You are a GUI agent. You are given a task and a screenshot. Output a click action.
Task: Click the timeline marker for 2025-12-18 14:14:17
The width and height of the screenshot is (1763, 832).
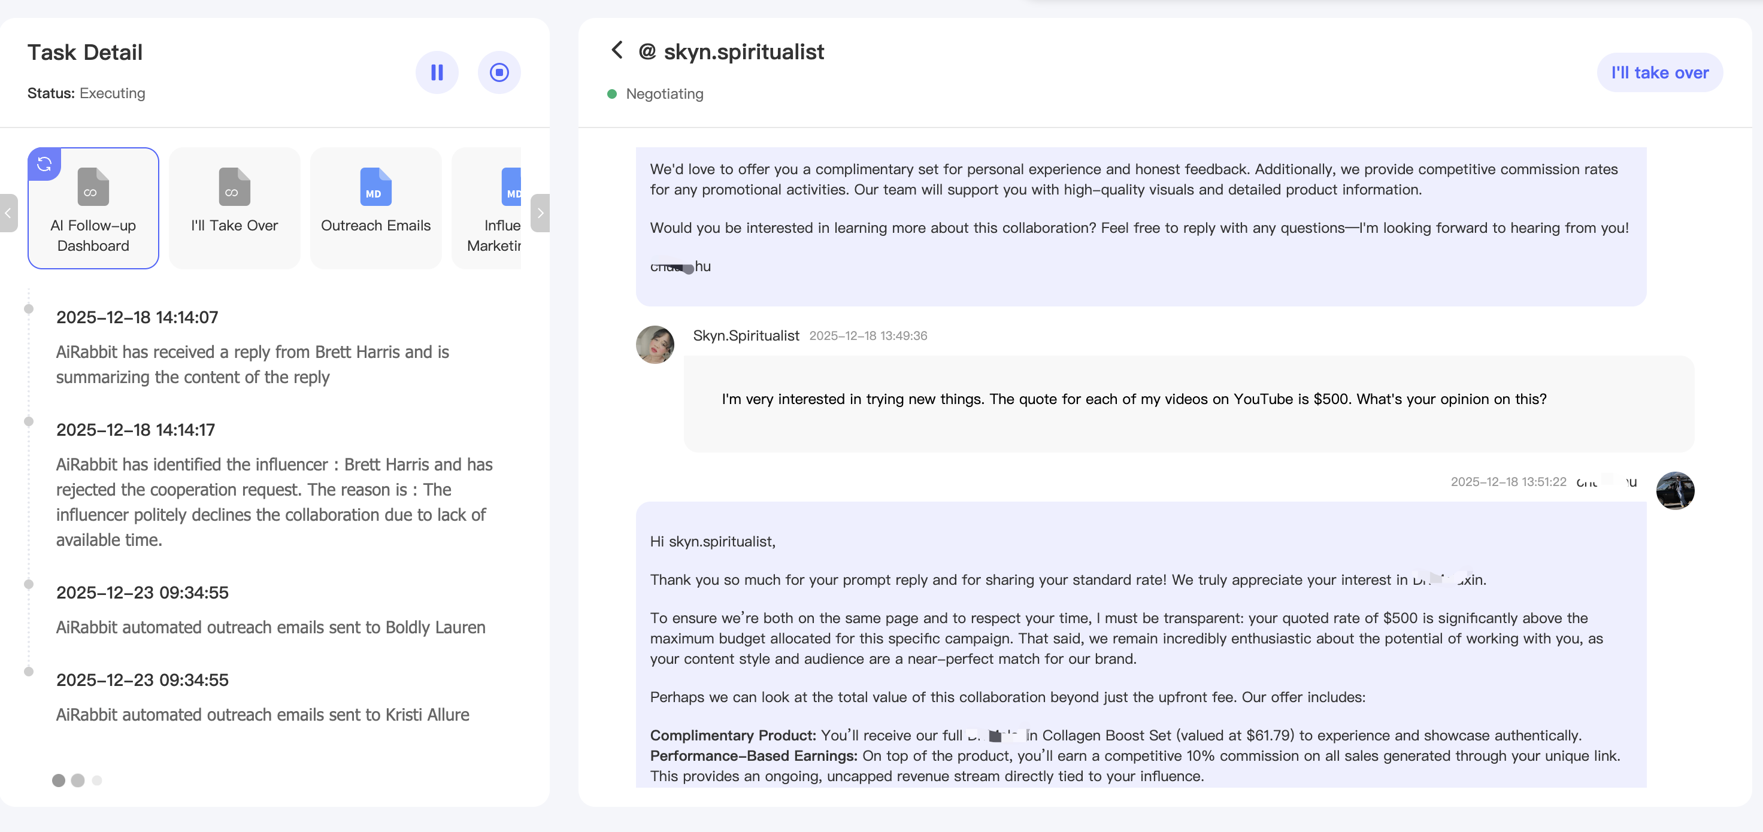tap(29, 421)
